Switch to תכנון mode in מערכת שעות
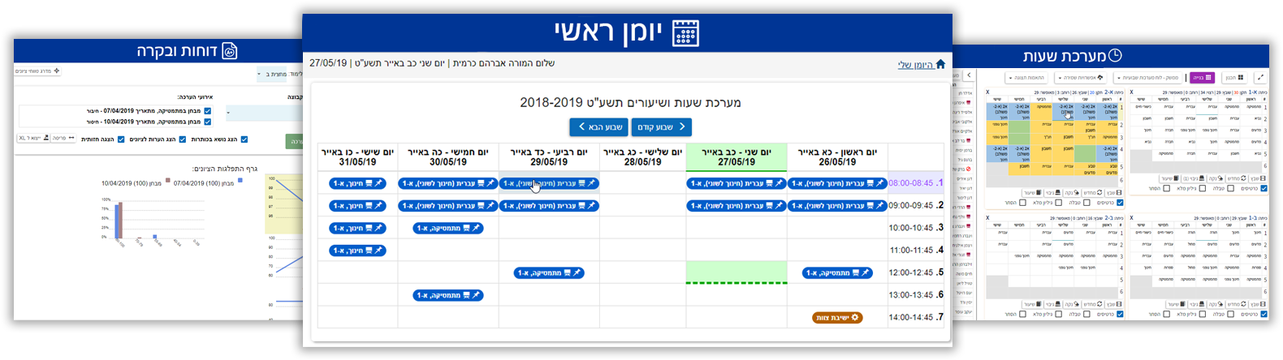This screenshot has width=1283, height=360. pos(1234,77)
